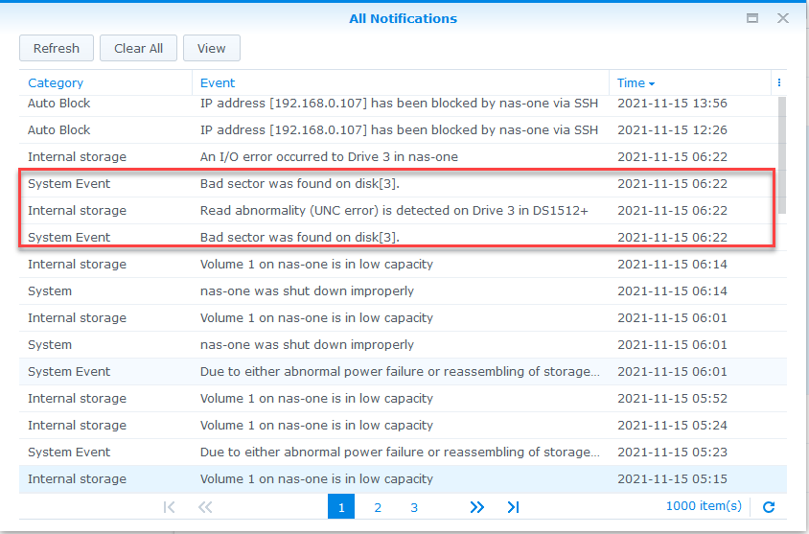Reload list with bottom refresh icon
809x534 pixels.
tap(768, 507)
